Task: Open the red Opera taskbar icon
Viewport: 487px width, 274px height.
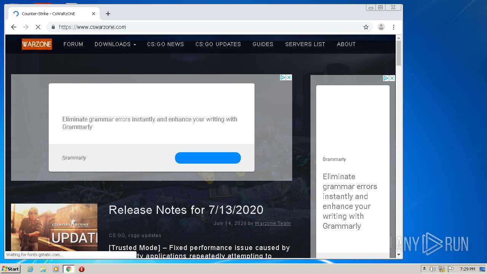Action: pos(81,269)
